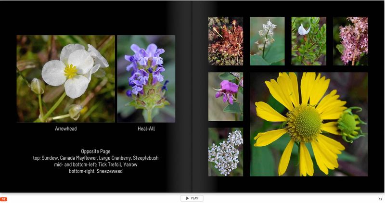Click the PLAY button below the book

pos(192,198)
